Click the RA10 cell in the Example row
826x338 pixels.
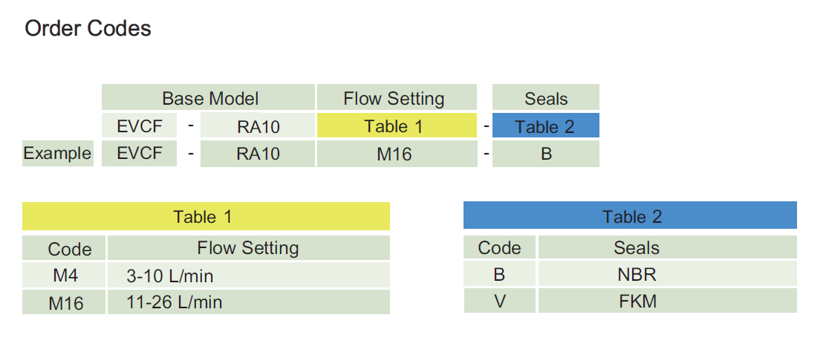(x=258, y=155)
